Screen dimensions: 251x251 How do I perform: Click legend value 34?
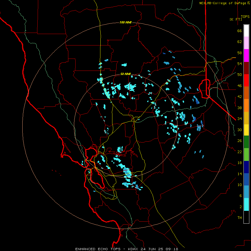coord(240,119)
